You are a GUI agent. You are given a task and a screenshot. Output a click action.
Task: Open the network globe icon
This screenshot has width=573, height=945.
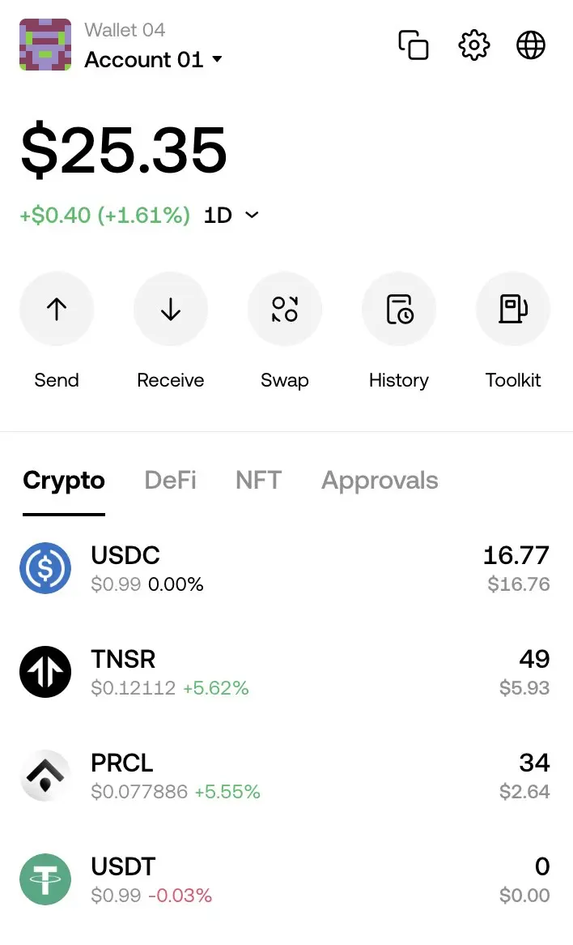coord(531,45)
